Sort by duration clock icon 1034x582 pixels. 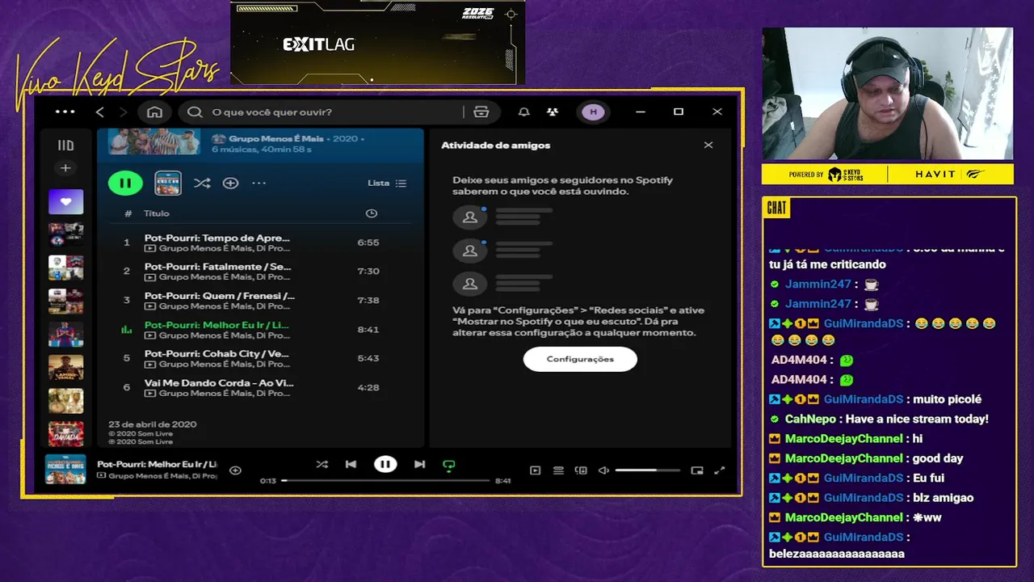pos(371,213)
